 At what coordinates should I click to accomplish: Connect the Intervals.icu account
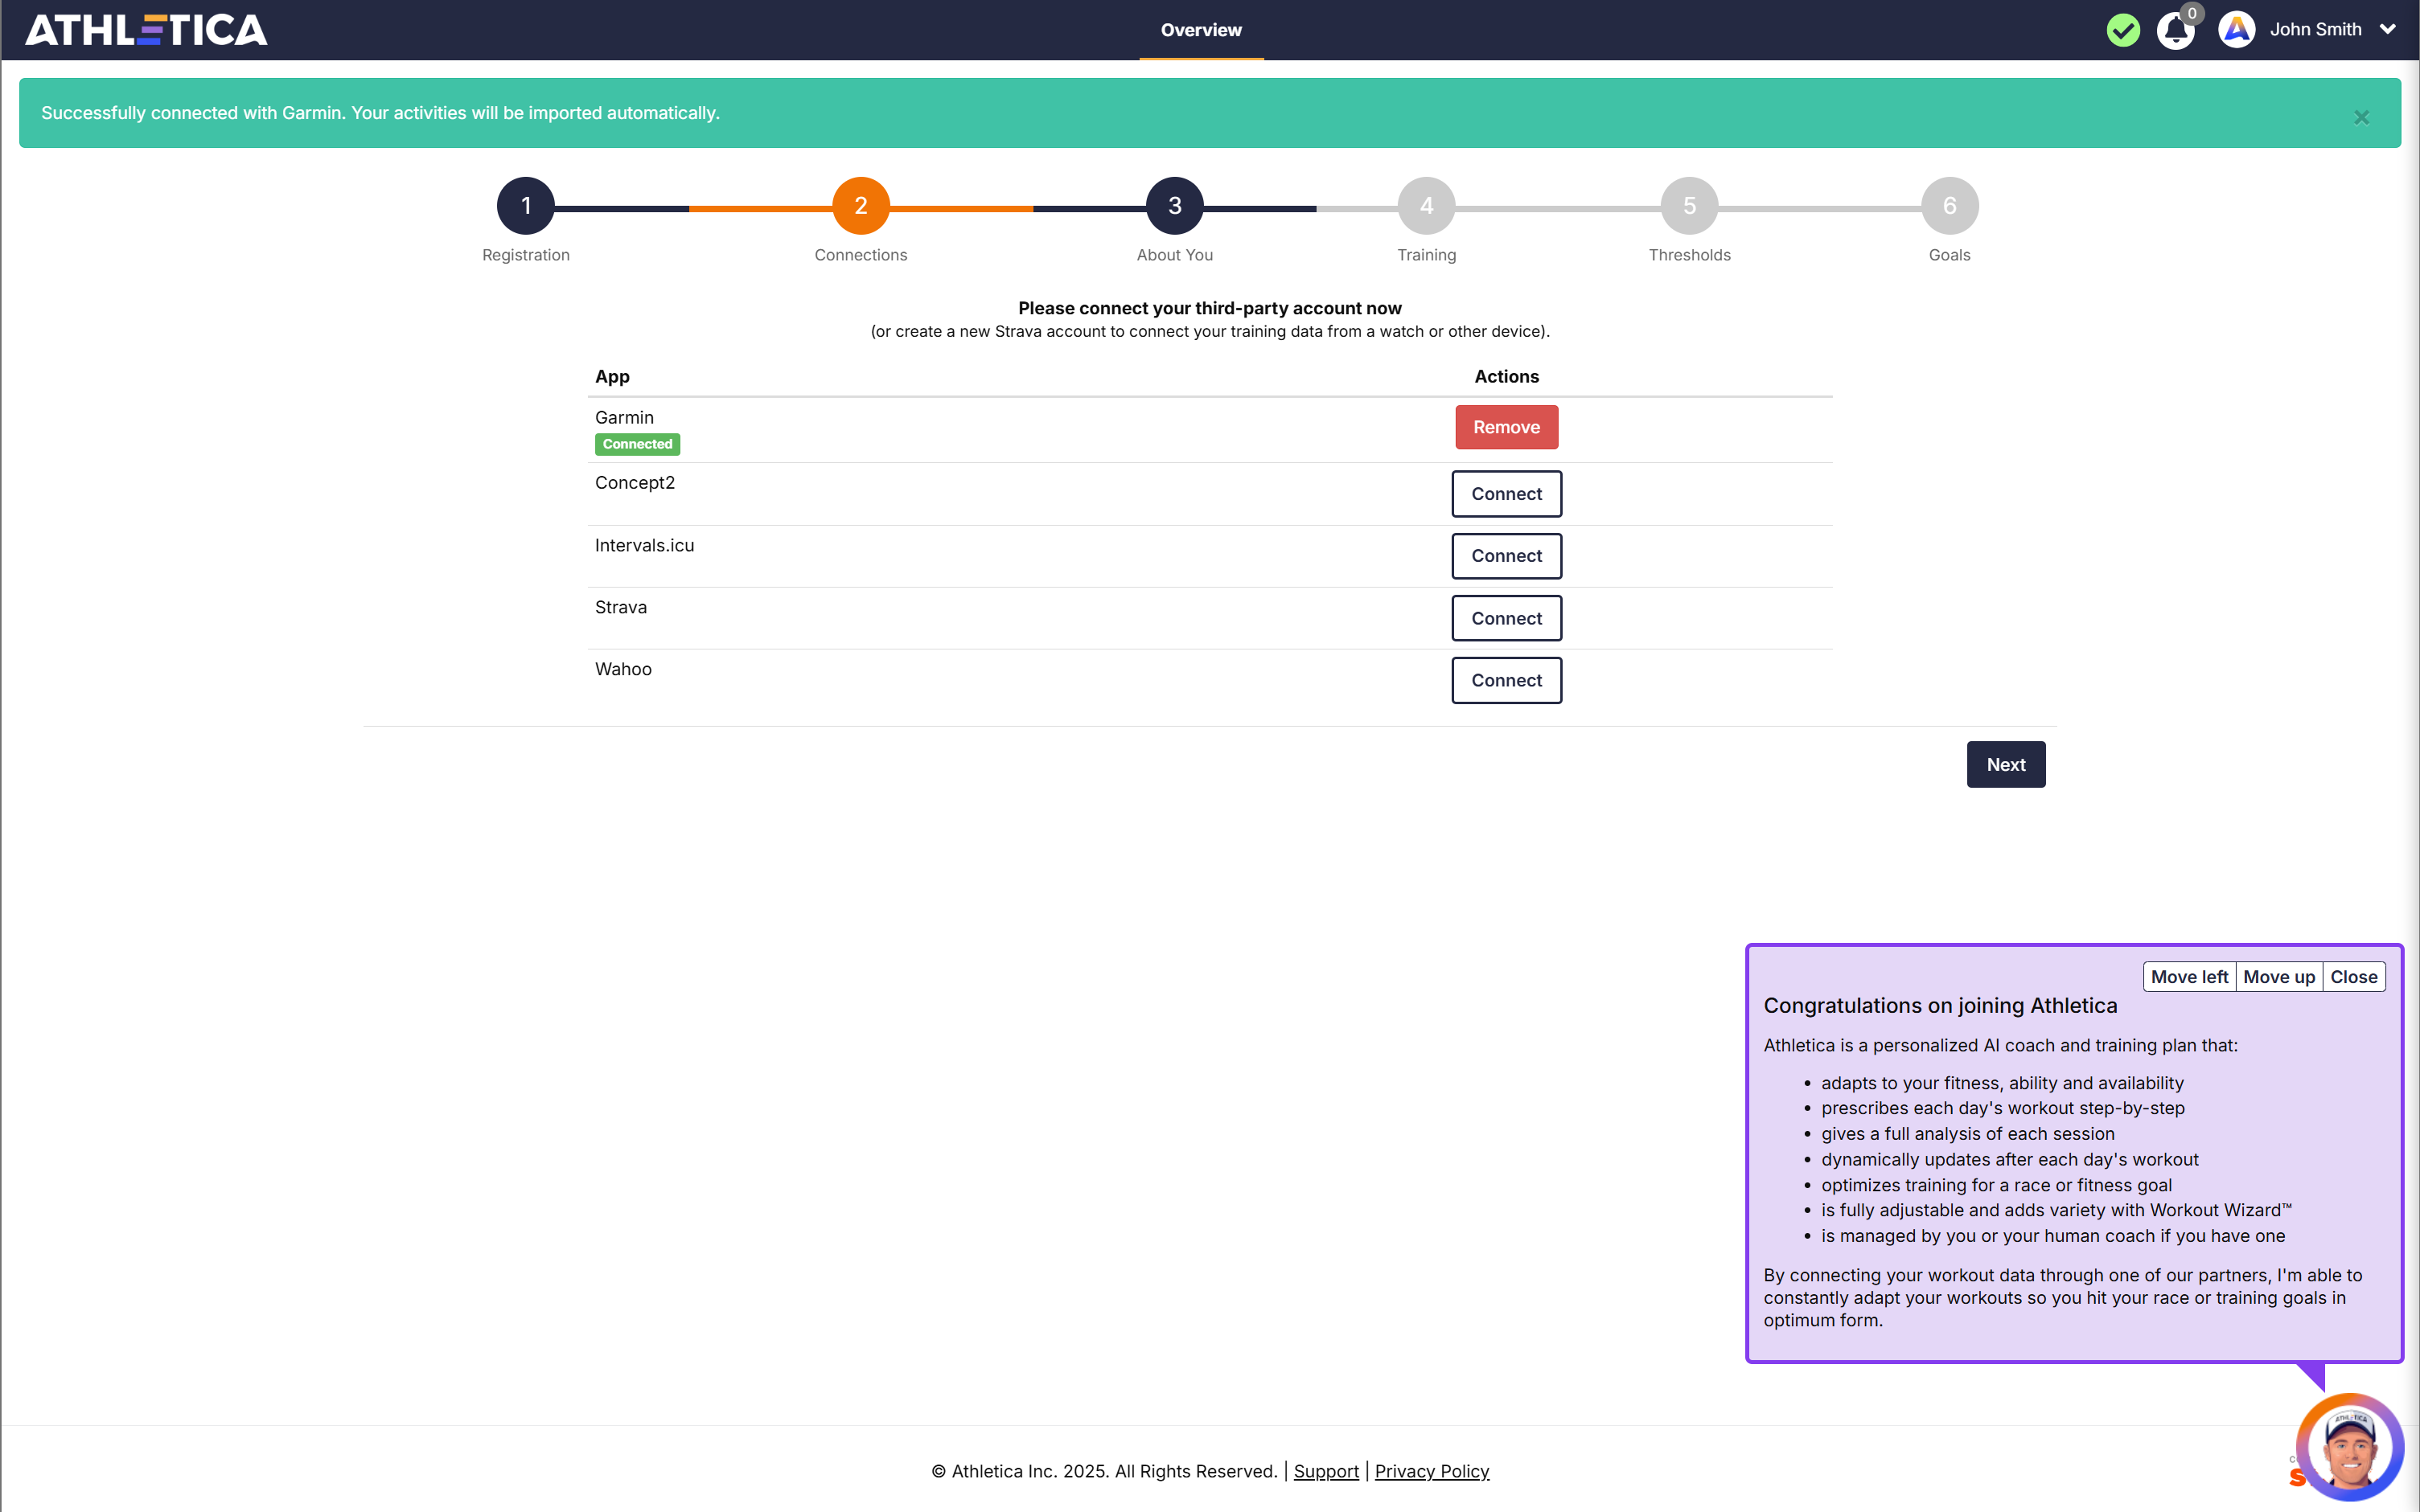[1506, 556]
